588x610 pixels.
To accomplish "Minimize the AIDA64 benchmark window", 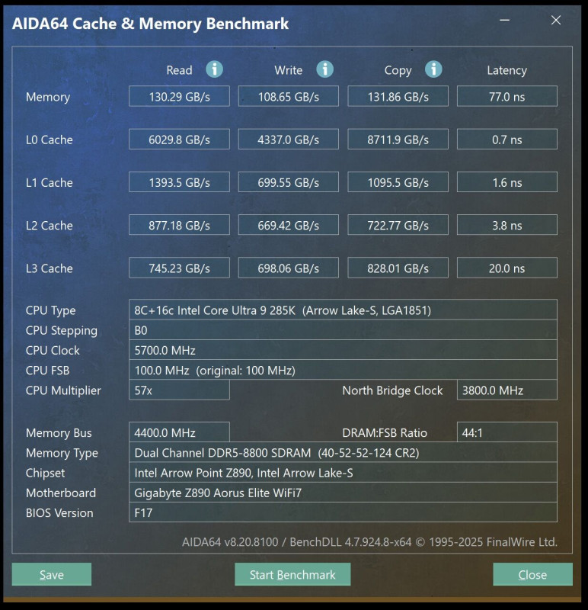I will coord(504,20).
